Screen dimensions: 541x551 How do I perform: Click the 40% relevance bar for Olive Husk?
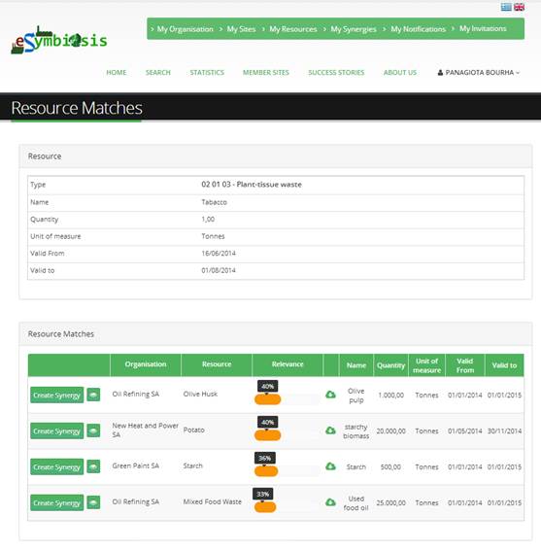click(268, 399)
